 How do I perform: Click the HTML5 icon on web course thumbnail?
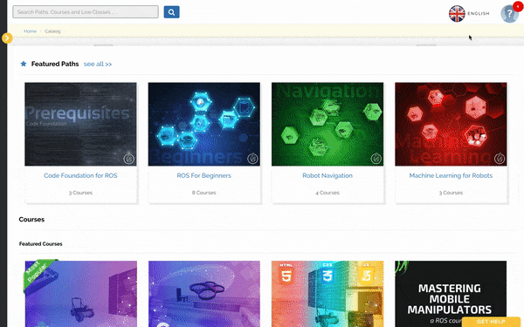pos(286,274)
